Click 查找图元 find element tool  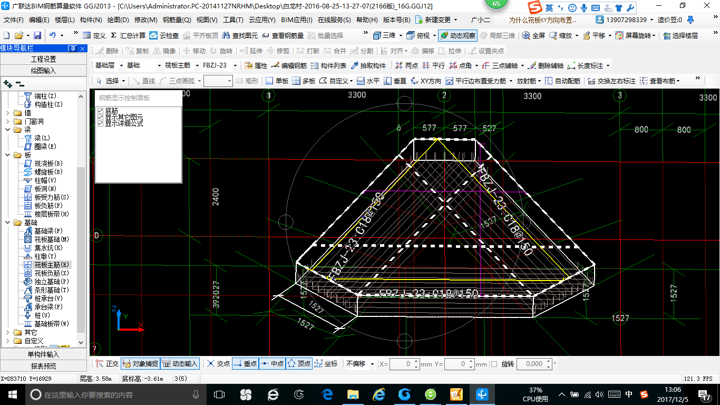[240, 35]
